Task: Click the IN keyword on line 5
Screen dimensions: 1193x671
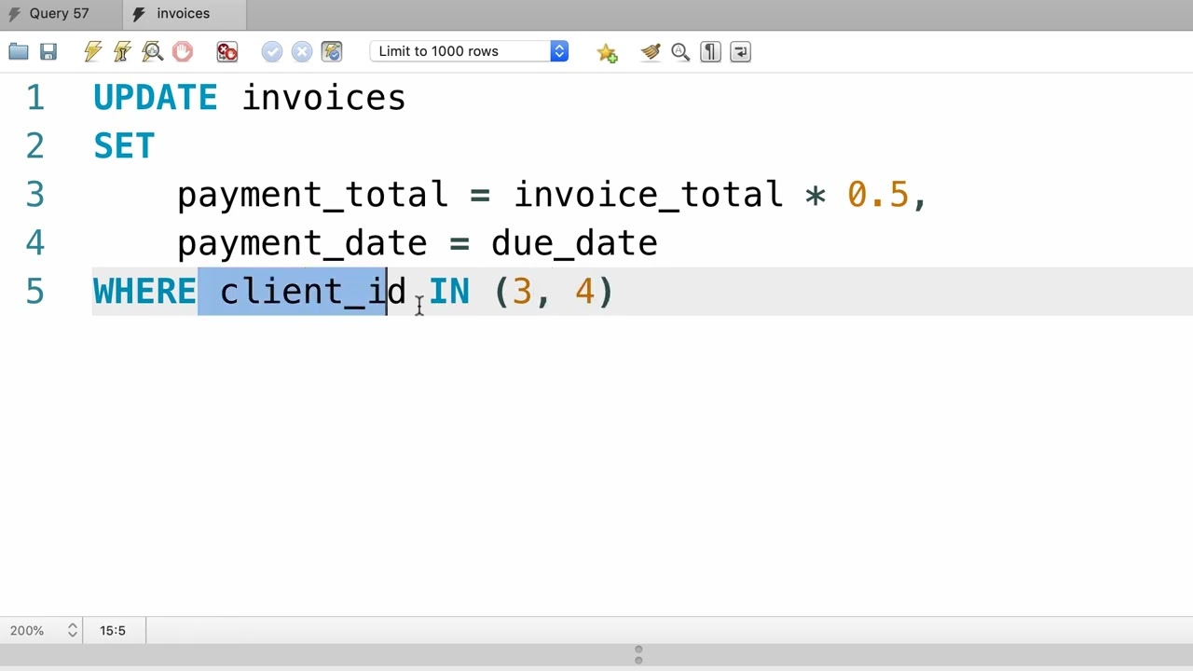Action: 449,292
